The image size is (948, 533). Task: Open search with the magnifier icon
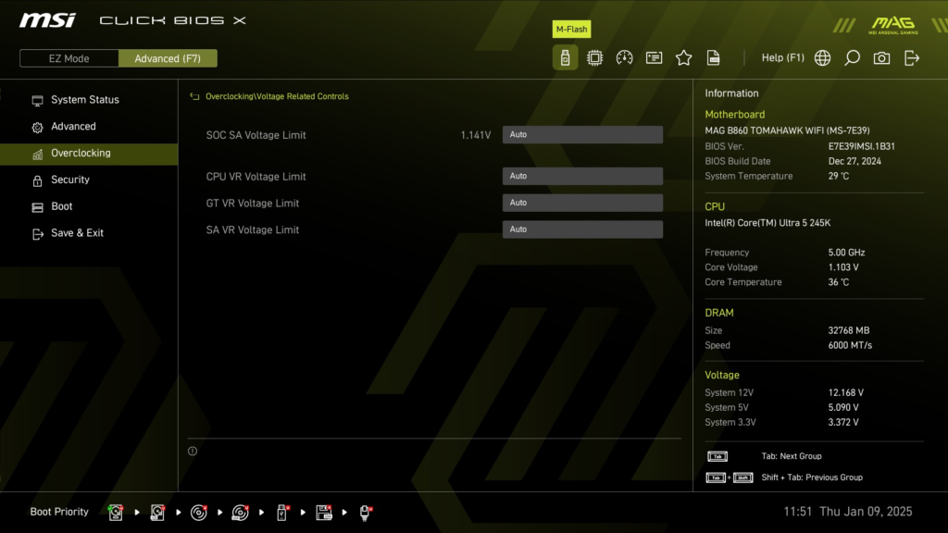pyautogui.click(x=851, y=57)
